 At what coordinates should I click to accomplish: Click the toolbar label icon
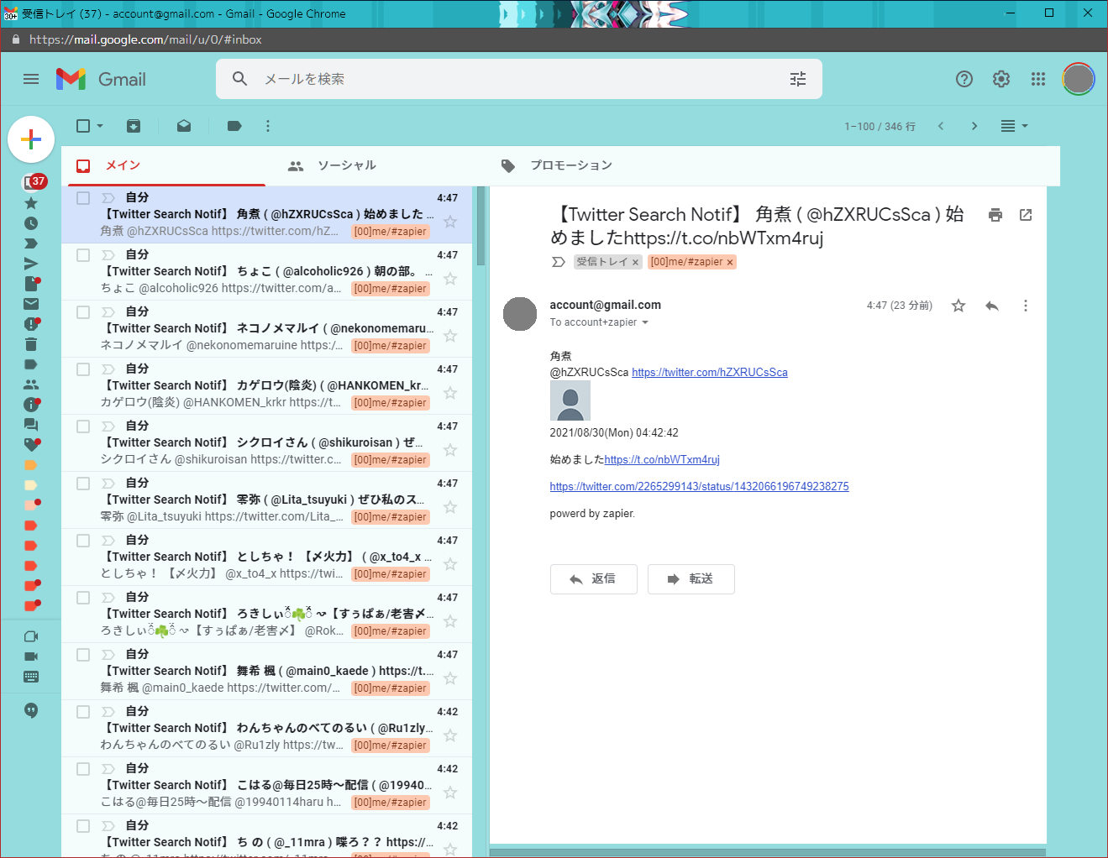tap(234, 126)
